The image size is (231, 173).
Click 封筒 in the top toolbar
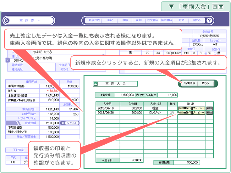[x=181, y=20]
